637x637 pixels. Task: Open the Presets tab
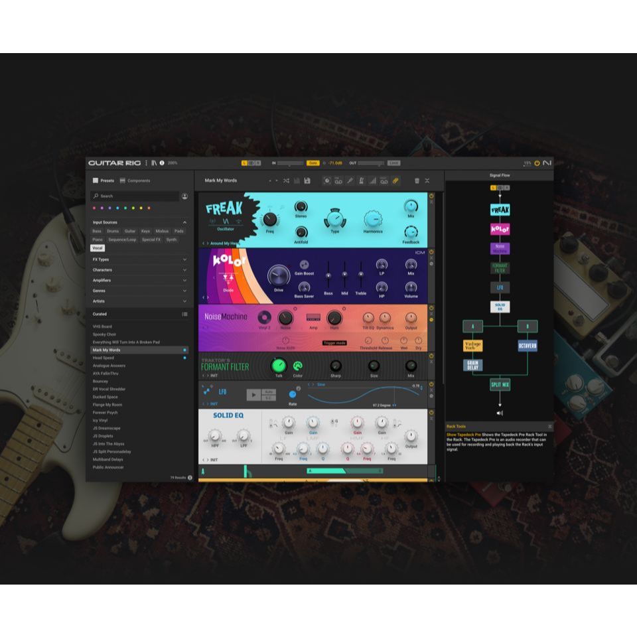tap(107, 180)
